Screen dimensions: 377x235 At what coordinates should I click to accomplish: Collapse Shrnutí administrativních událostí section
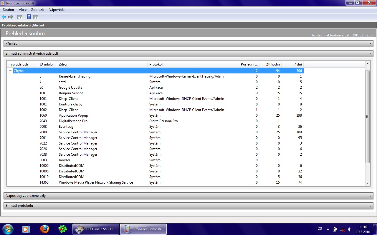[x=370, y=54]
